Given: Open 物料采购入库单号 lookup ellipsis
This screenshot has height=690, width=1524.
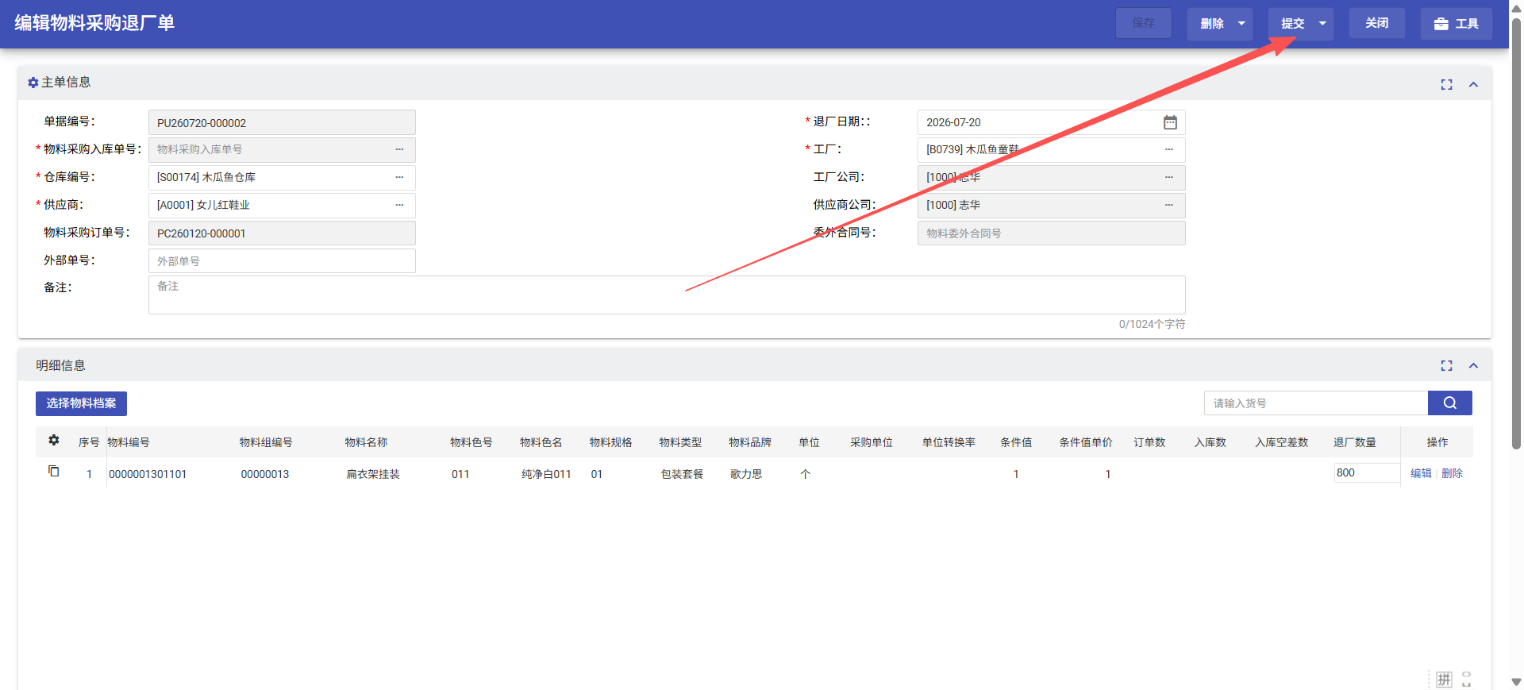Looking at the screenshot, I should tap(399, 149).
